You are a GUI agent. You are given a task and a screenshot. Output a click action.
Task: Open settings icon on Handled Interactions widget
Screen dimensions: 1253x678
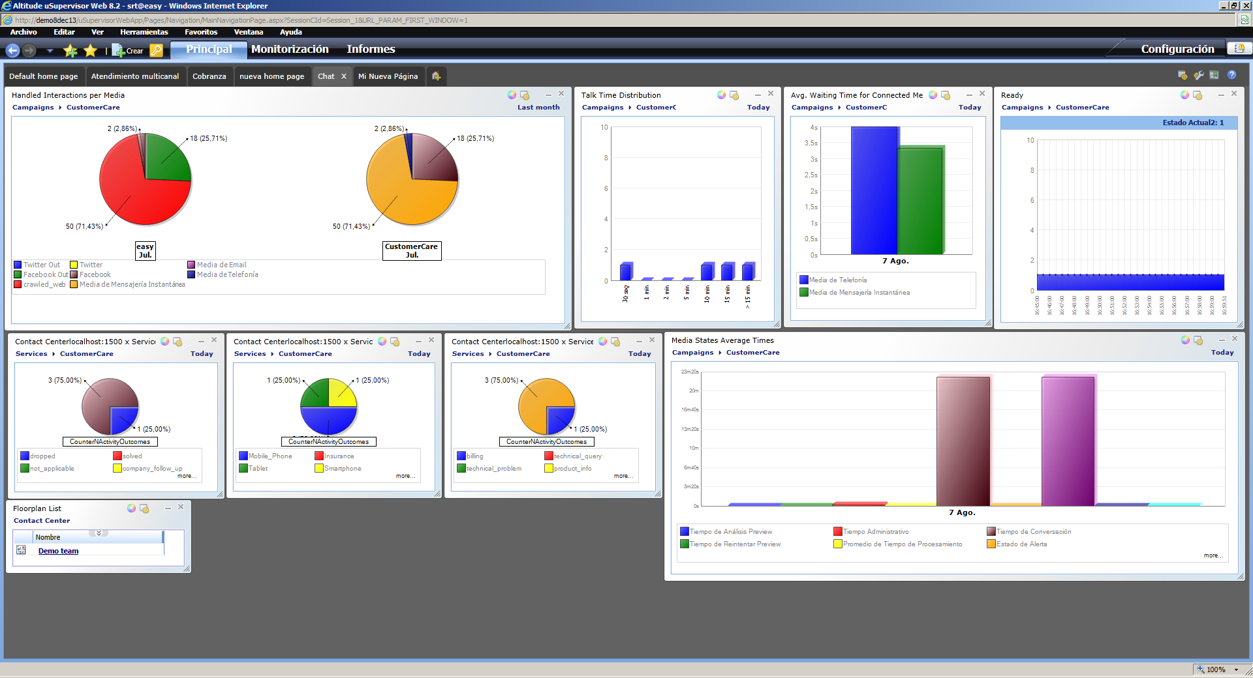[x=525, y=95]
